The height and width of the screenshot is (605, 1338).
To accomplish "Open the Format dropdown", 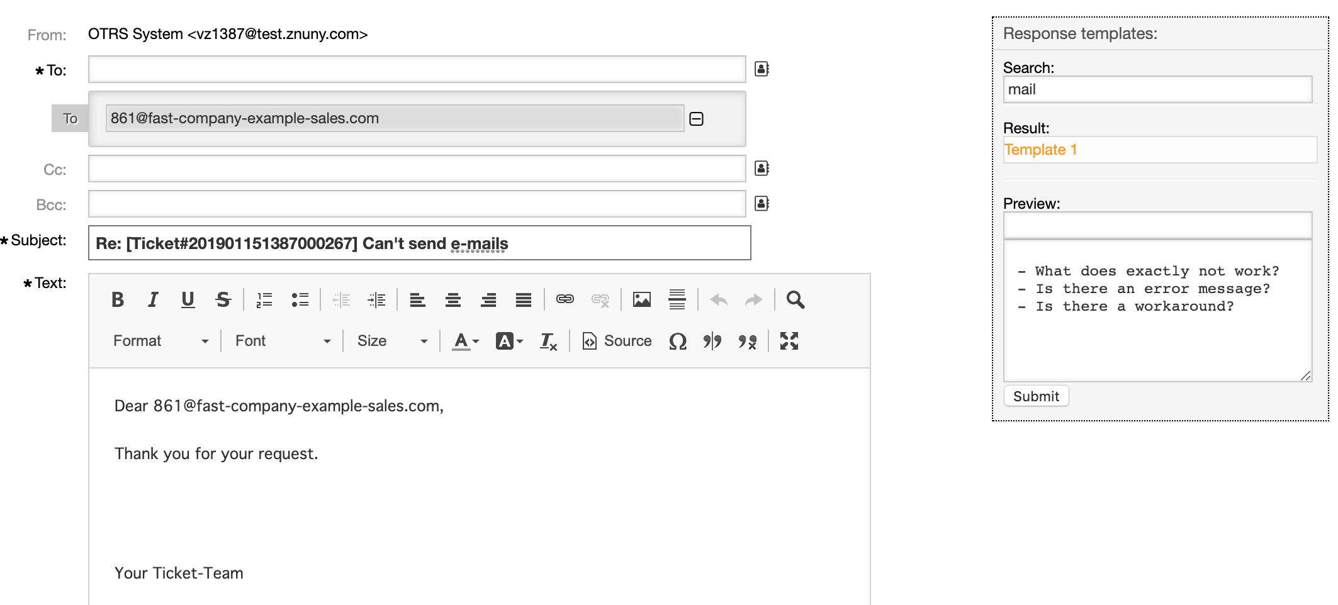I will 160,341.
